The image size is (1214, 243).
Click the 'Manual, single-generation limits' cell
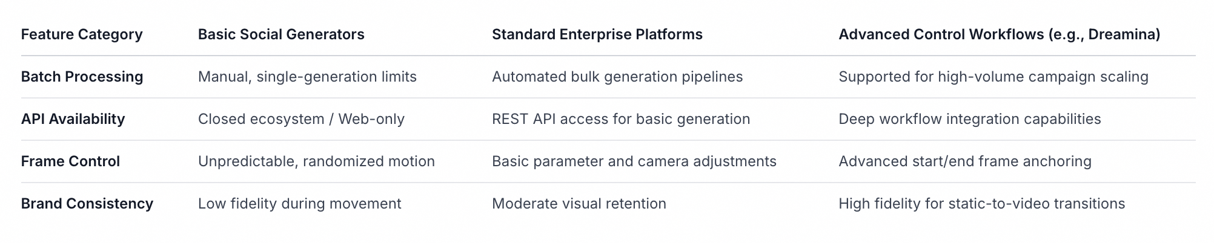307,77
